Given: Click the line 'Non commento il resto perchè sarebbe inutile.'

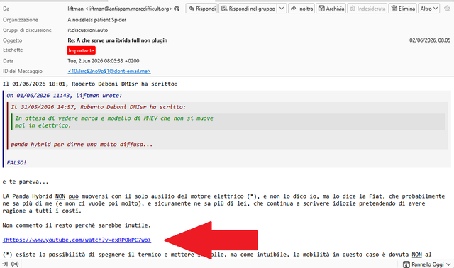Looking at the screenshot, I should pos(77,225).
